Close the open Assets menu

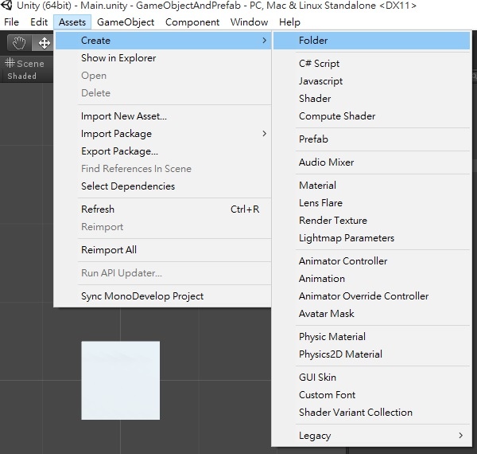(72, 22)
